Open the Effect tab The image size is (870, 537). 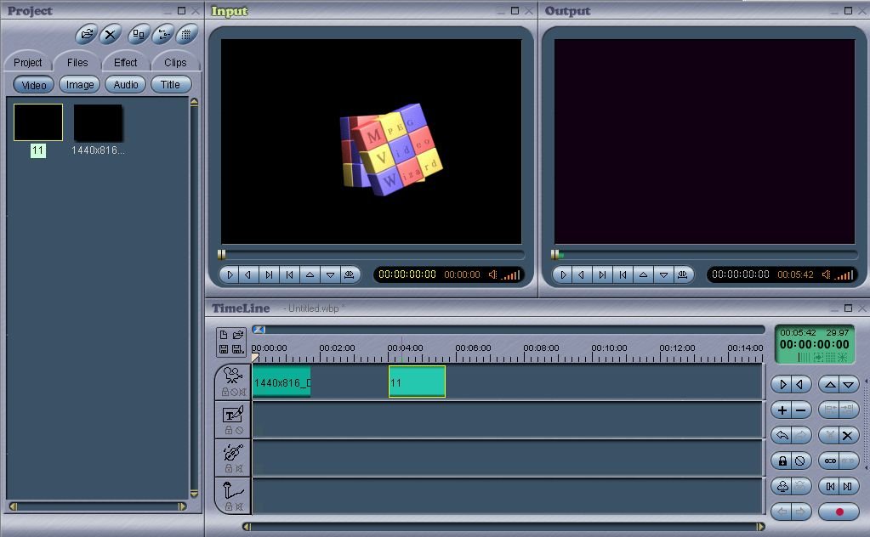pos(125,63)
